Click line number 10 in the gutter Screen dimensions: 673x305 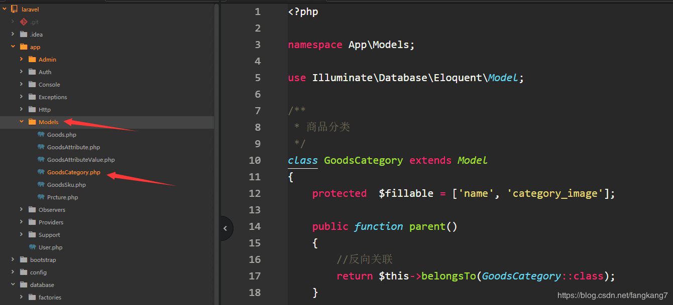click(x=255, y=160)
